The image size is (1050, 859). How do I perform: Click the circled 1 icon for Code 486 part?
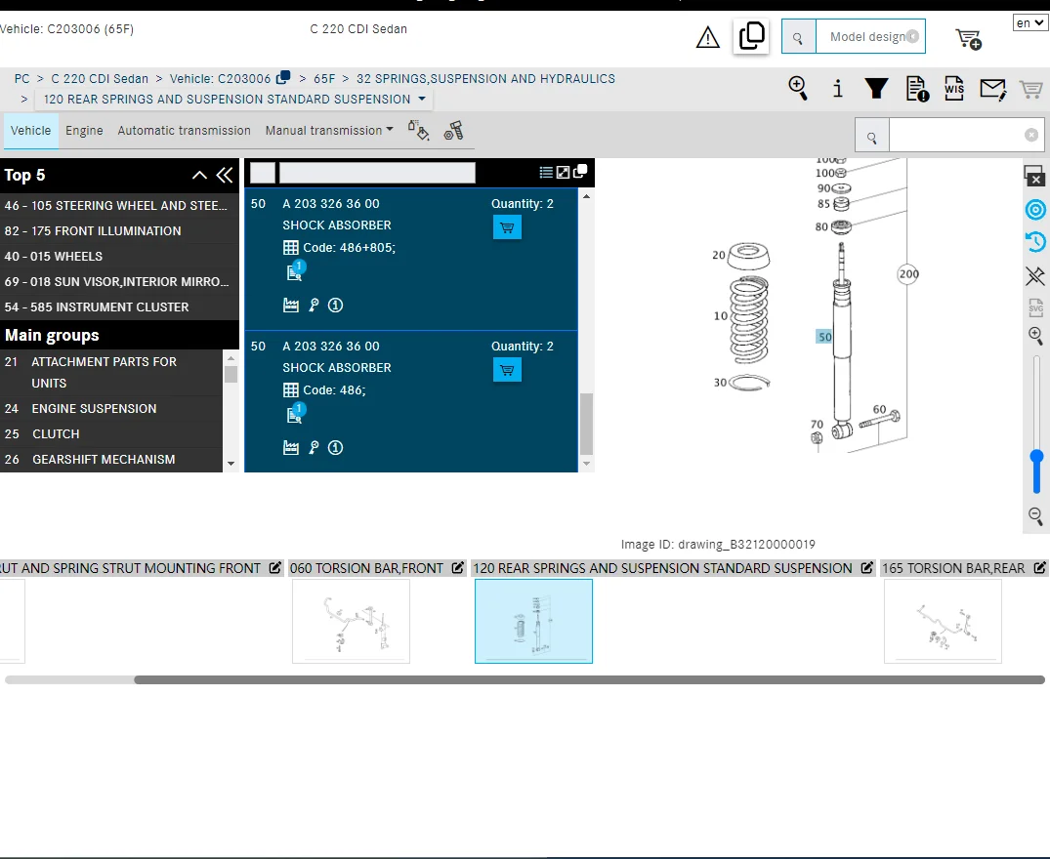335,448
